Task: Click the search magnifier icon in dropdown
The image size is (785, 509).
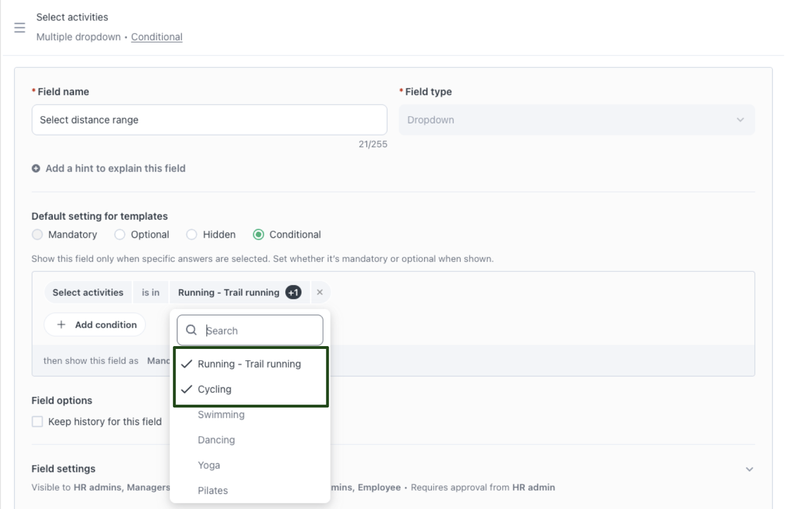Action: coord(191,330)
